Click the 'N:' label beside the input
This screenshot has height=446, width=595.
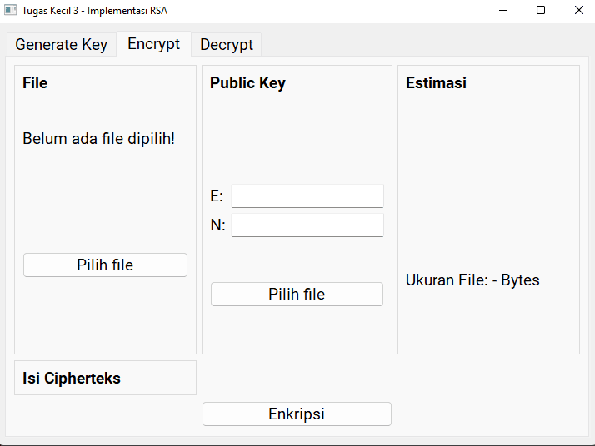click(x=218, y=225)
